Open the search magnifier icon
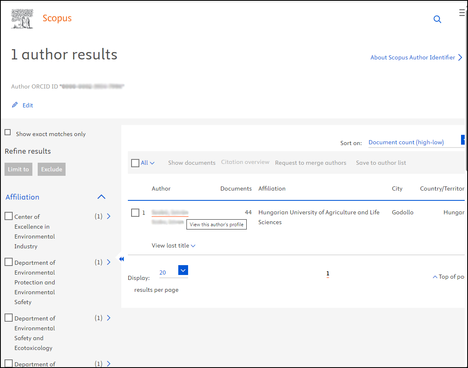 [x=437, y=19]
